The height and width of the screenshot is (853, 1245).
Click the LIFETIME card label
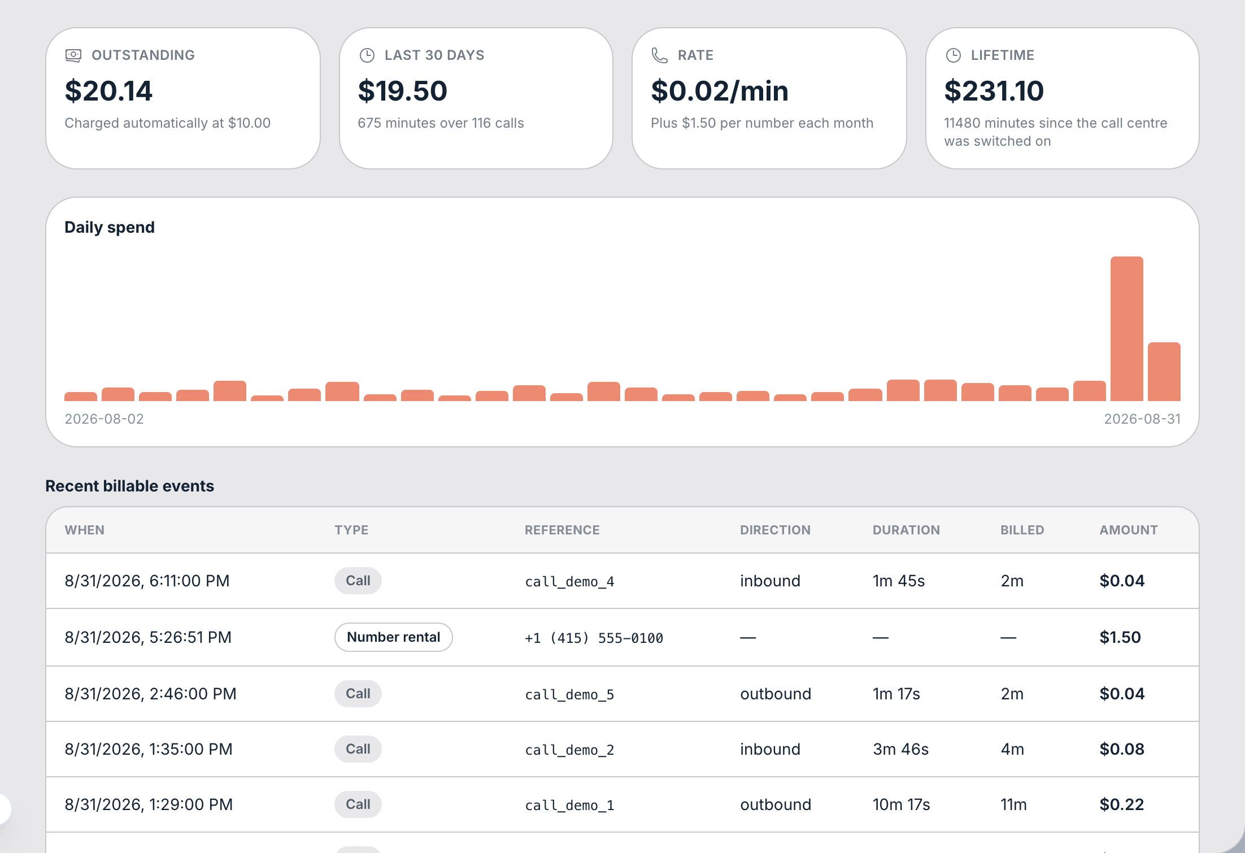1003,55
